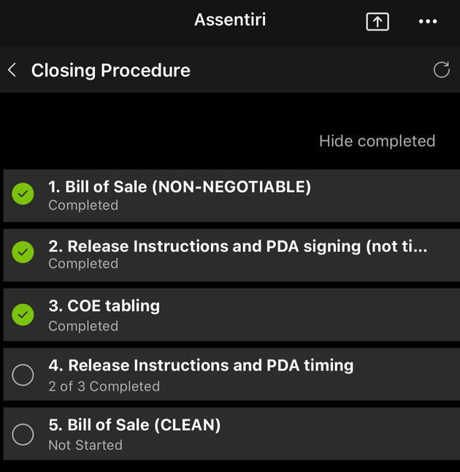Tap the share/upload icon in top bar

point(377,22)
